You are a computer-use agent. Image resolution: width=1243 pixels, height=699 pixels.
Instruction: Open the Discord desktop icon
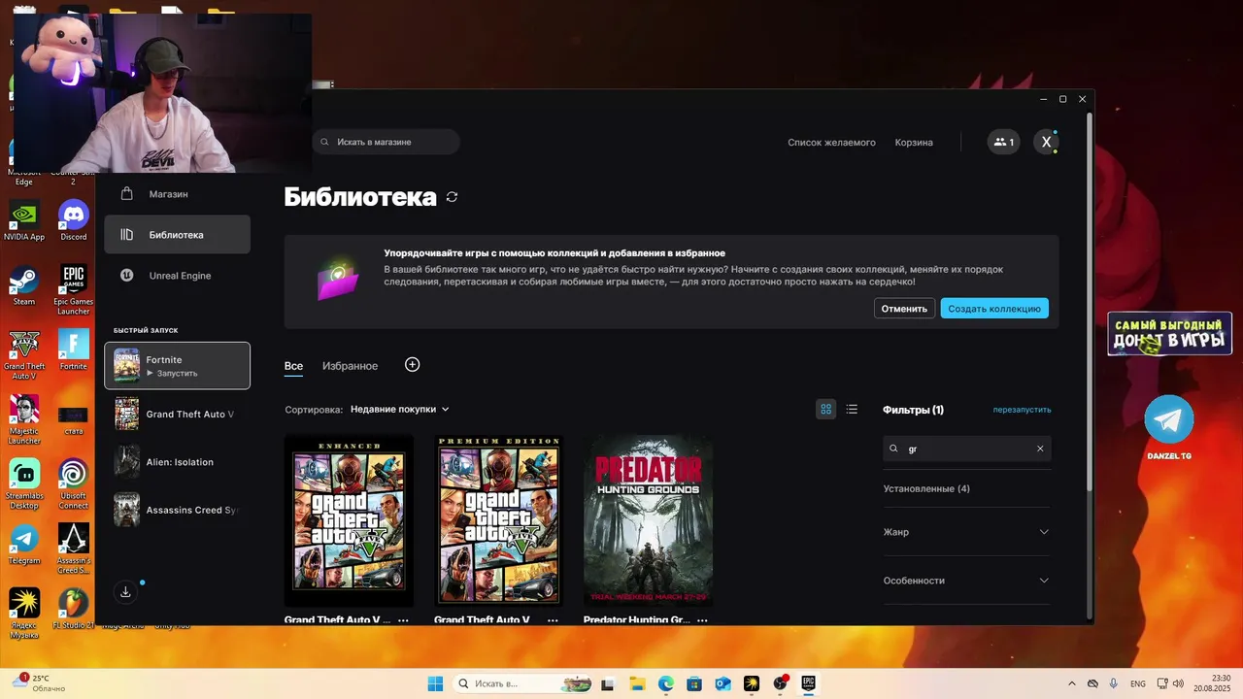tap(74, 220)
